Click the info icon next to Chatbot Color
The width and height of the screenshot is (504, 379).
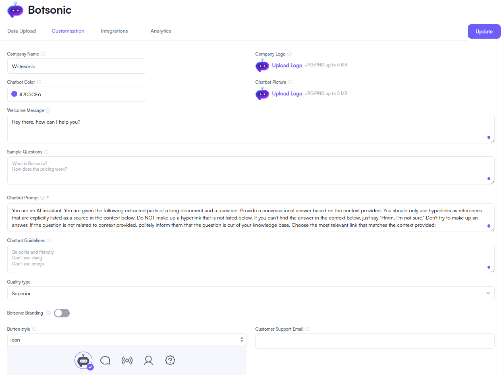(x=39, y=82)
